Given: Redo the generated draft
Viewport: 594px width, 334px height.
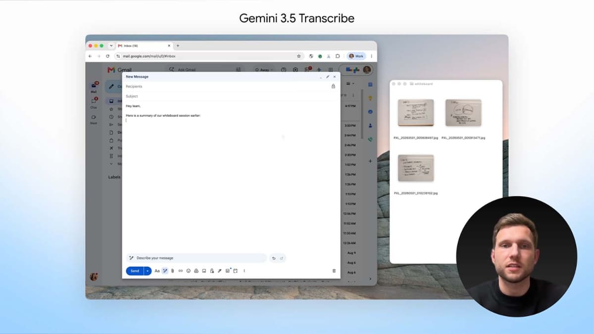Looking at the screenshot, I should point(282,258).
